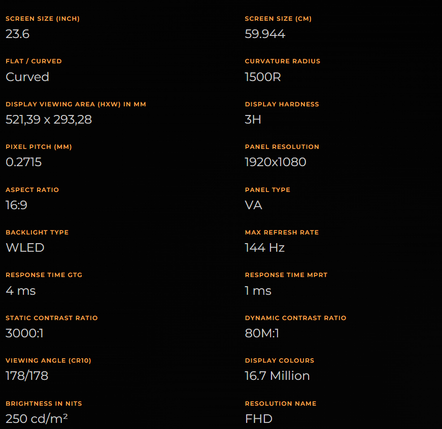
Task: Click the VA panel type value
Action: tap(253, 205)
